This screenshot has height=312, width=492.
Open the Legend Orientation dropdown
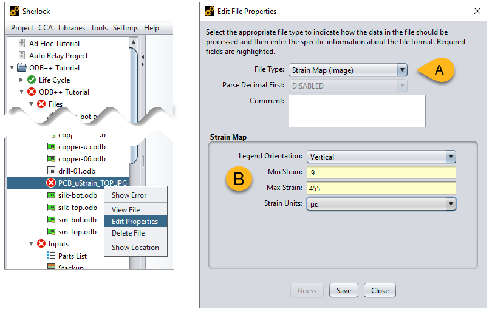pyautogui.click(x=450, y=157)
